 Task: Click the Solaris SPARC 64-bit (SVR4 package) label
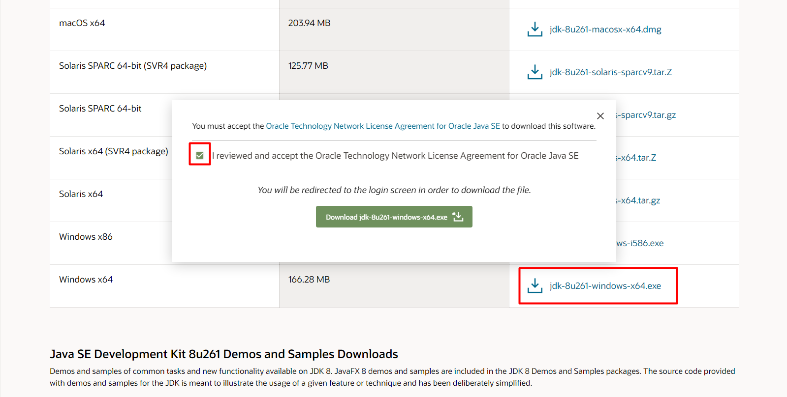133,66
